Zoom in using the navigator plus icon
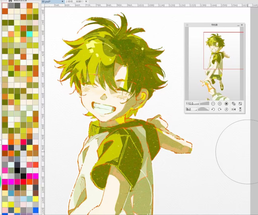Screen dimensions: 258x215 220,104
